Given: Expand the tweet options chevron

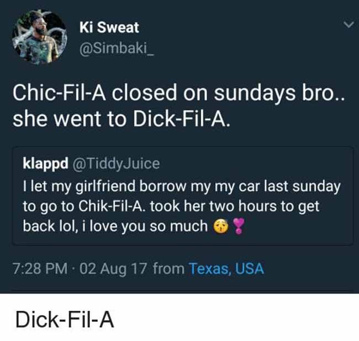Looking at the screenshot, I should [349, 24].
